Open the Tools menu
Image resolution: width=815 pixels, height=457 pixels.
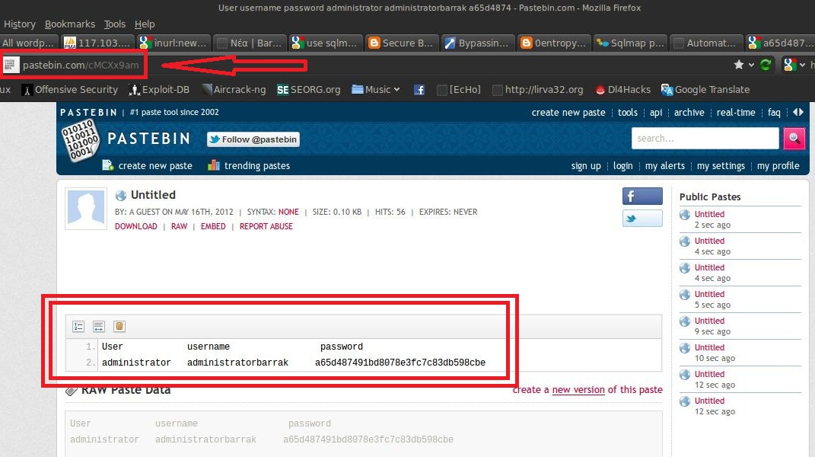(114, 24)
